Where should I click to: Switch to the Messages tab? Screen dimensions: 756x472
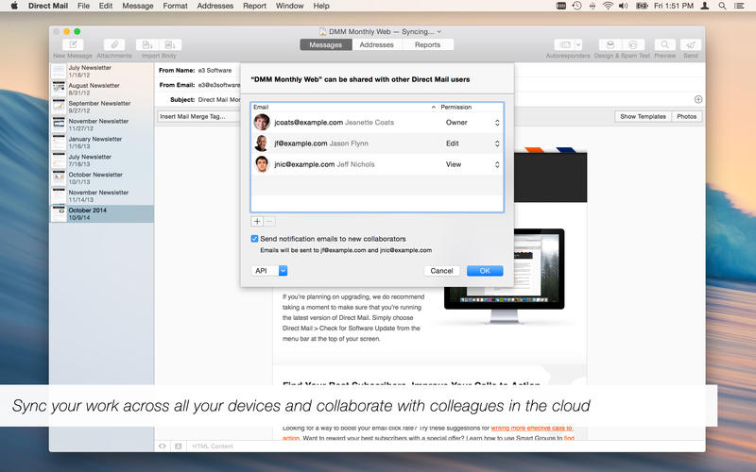pyautogui.click(x=325, y=44)
